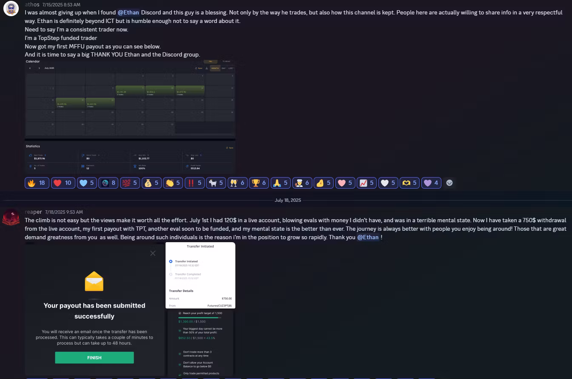The image size is (572, 379).
Task: Add the money bag reaction
Action: (x=152, y=183)
